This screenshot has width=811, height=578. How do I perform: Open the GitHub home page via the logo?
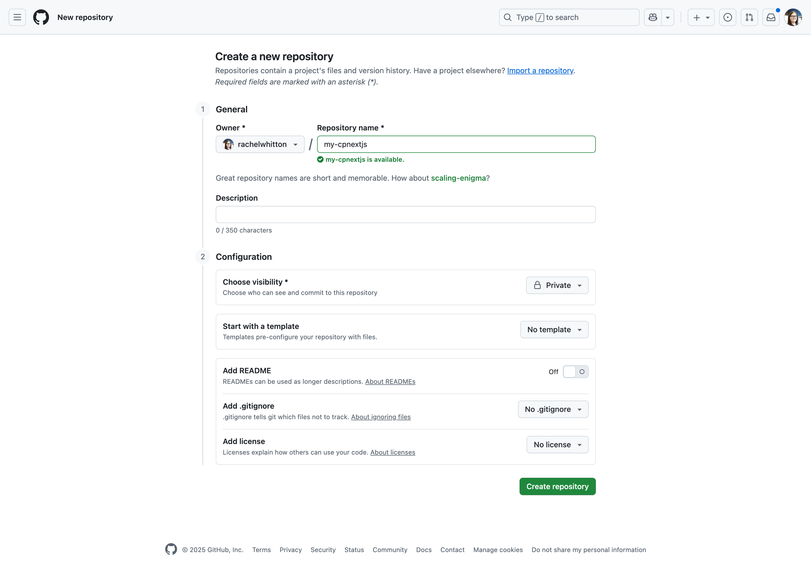coord(41,17)
